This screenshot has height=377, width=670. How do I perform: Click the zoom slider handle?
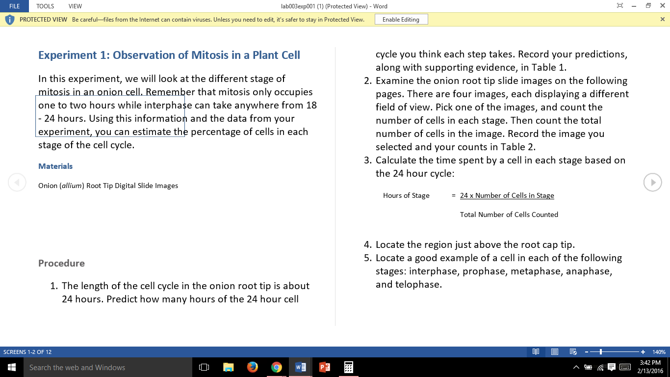pyautogui.click(x=601, y=352)
